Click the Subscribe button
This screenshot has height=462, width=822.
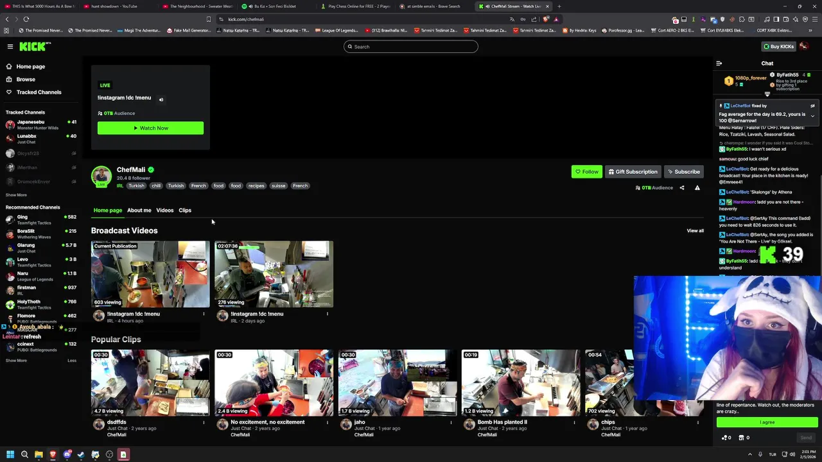click(683, 172)
